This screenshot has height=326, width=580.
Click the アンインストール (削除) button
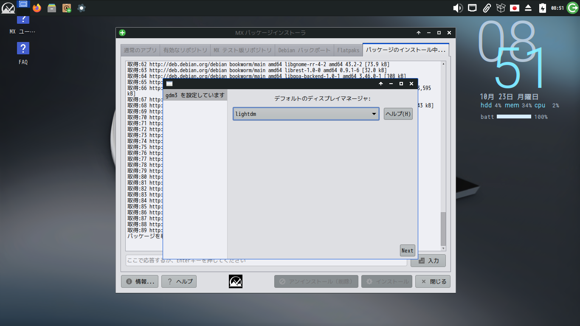(316, 281)
